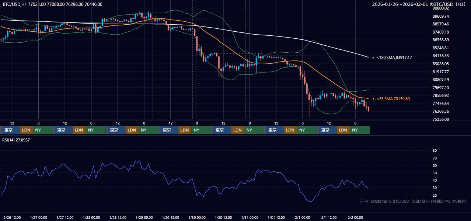Select the 2/2 00:00 time label
Screen dimensions: 471x221
tap(355, 217)
